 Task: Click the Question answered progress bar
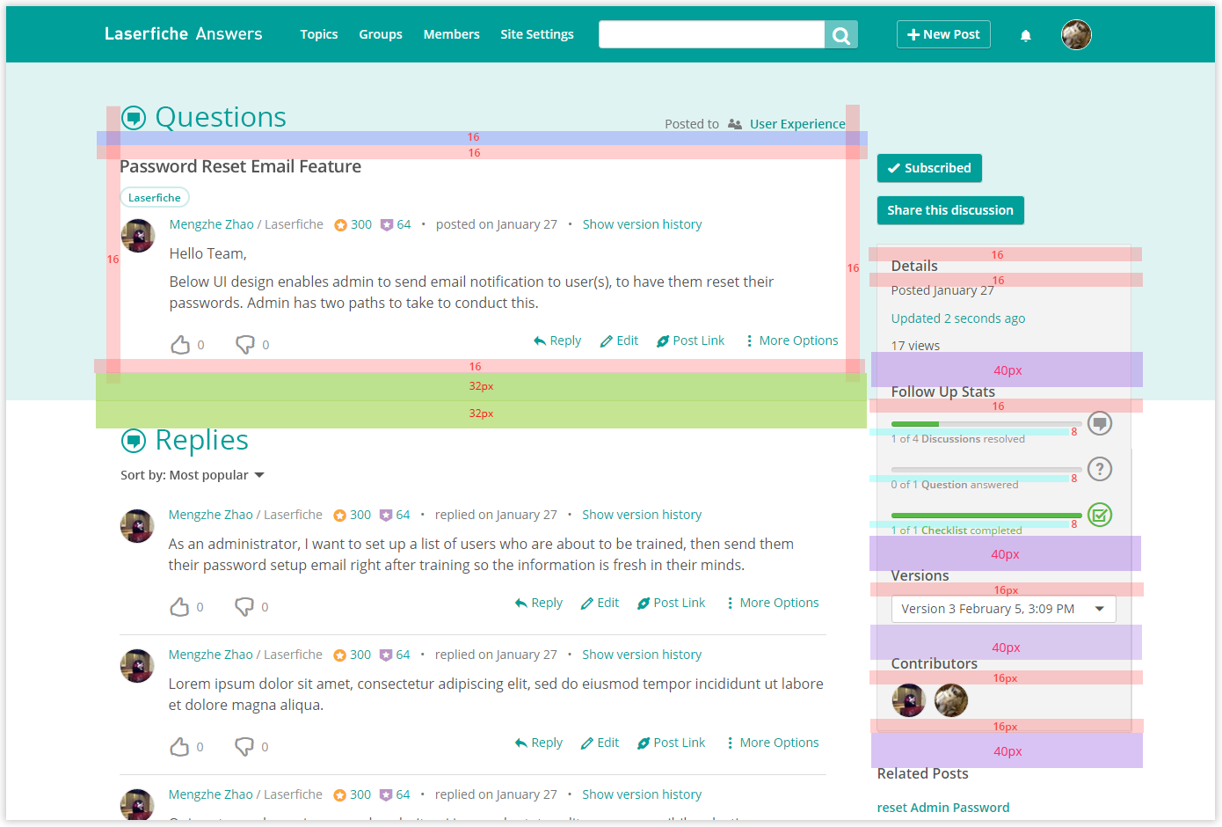[x=986, y=470]
